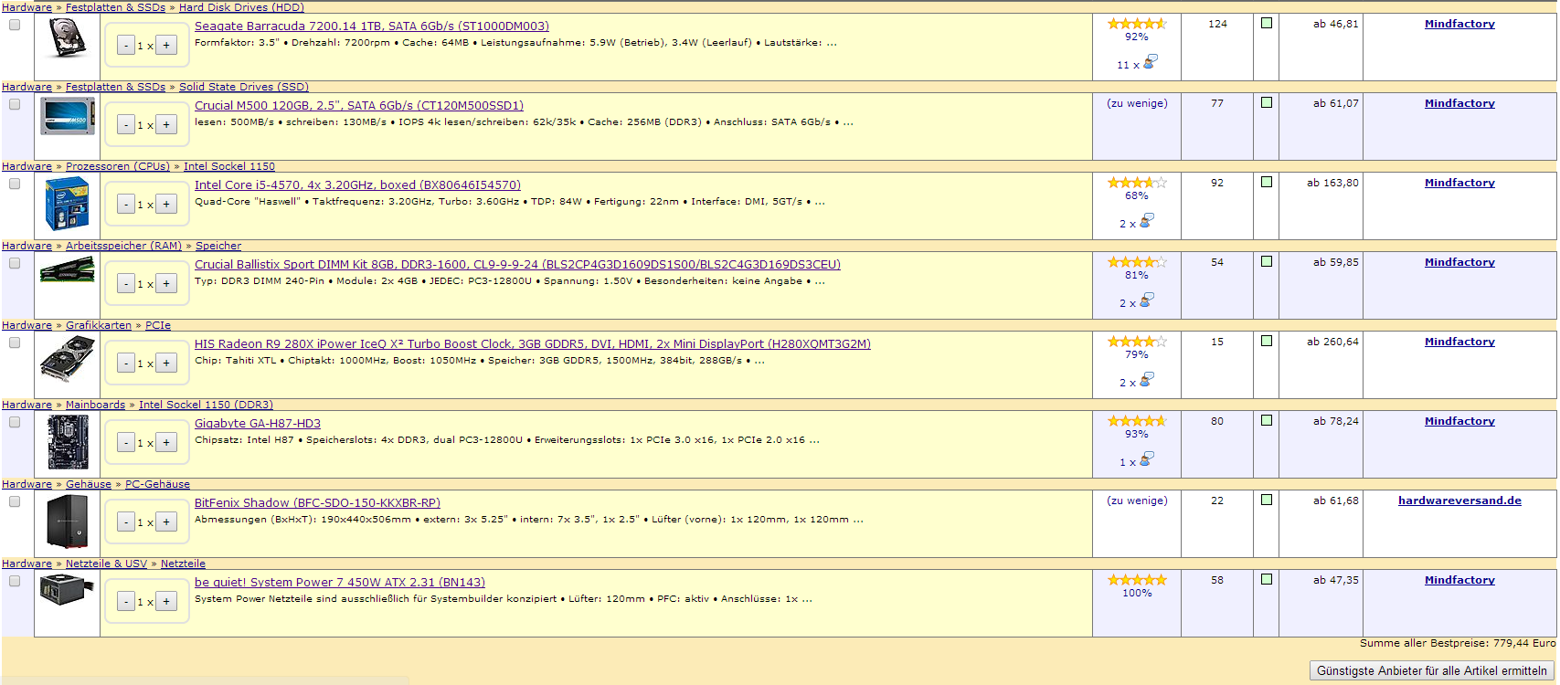Image resolution: width=1560 pixels, height=685 pixels.
Task: Select checkbox for BitFenix Shadow row
Action: (15, 501)
